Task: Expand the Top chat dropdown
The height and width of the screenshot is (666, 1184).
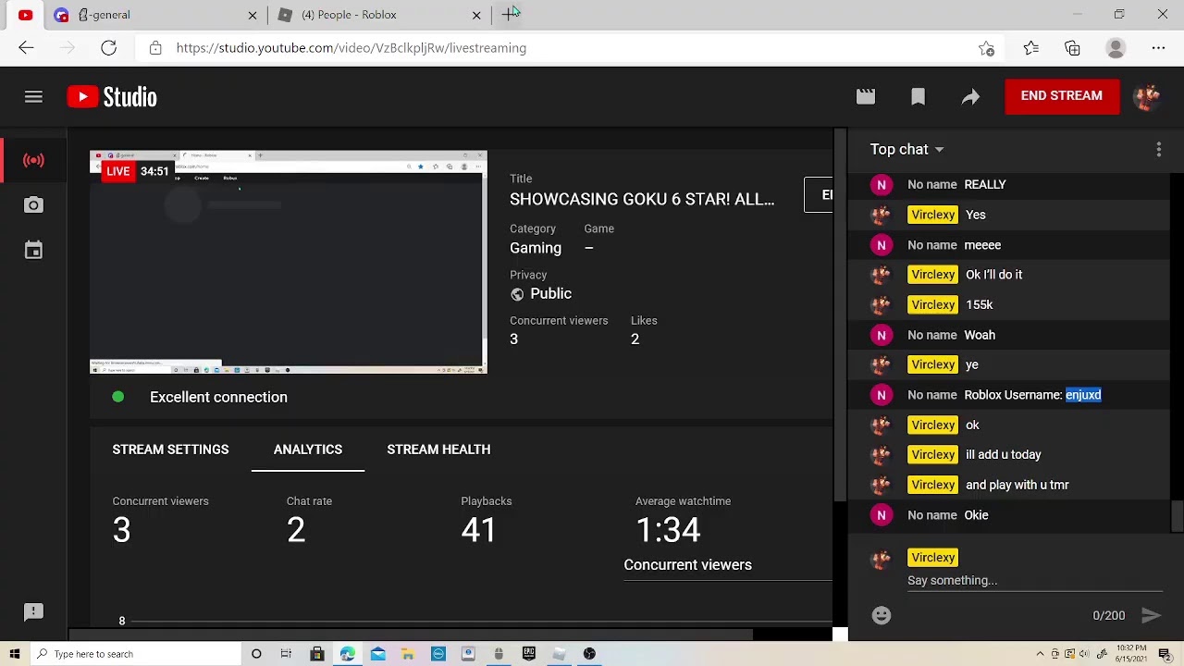Action: (x=906, y=149)
